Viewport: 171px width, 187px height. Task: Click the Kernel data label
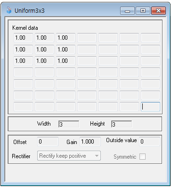[25, 28]
